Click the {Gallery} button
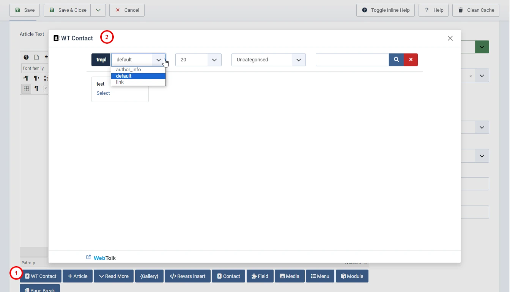510x292 pixels. click(x=149, y=276)
